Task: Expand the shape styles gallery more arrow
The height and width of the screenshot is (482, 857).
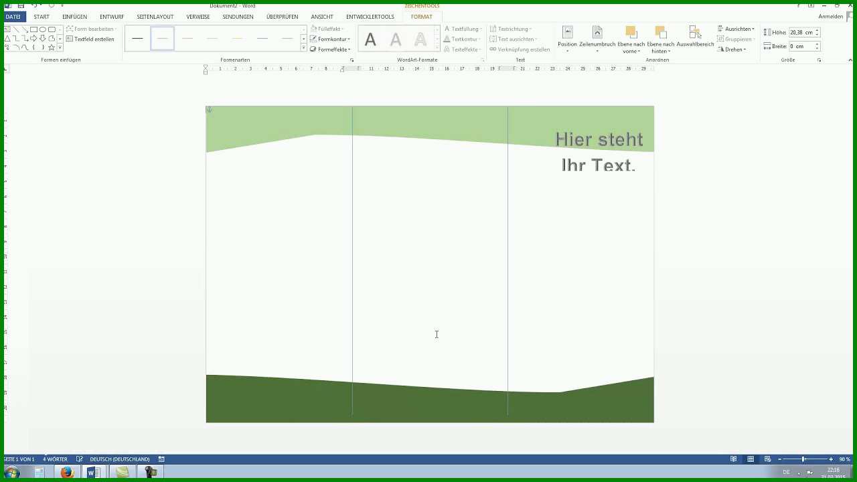Action: coord(304,49)
